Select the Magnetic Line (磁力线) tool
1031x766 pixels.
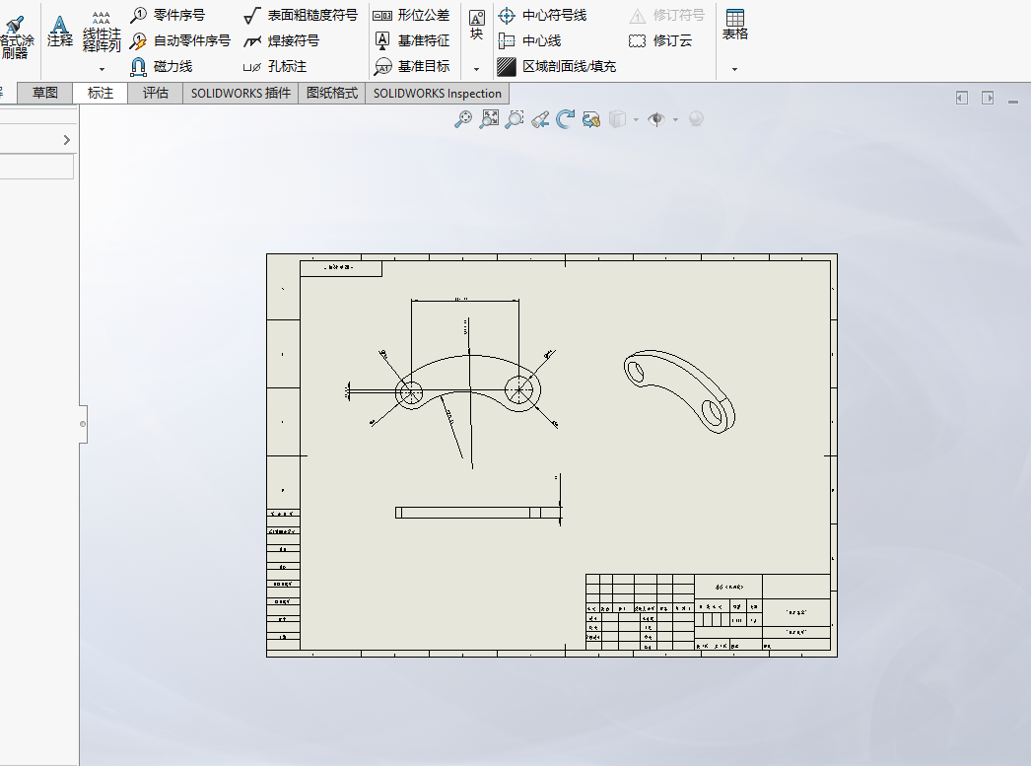(161, 66)
